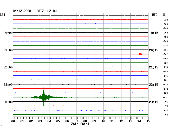Select minute tick label 09
The width and height of the screenshot is (169, 128).
pyautogui.click(x=94, y=121)
